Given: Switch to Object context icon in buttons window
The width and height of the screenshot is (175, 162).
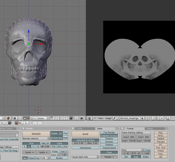Looking at the screenshot, I should coord(3,123).
